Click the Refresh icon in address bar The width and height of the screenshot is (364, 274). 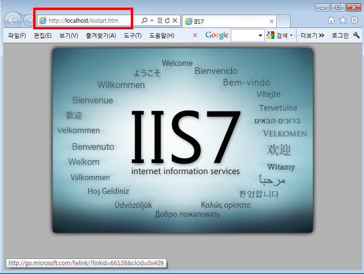tap(167, 21)
